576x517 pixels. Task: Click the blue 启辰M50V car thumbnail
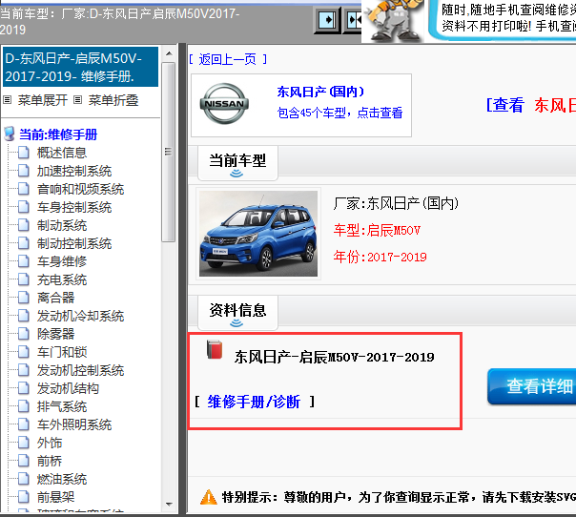[258, 234]
